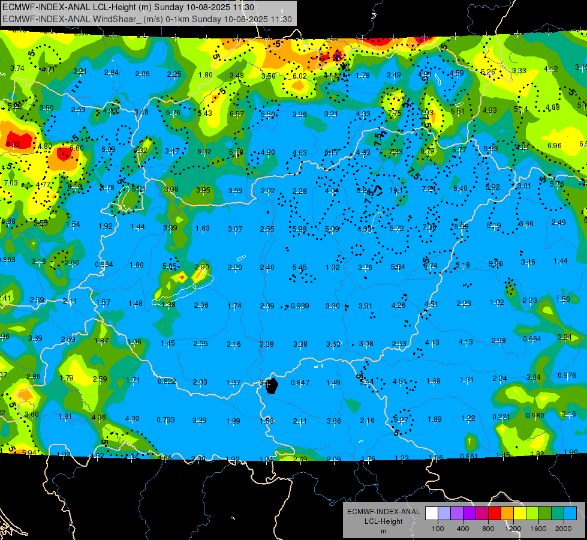Click the blue legend swatch

coord(571,514)
